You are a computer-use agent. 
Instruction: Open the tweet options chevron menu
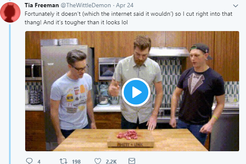[235, 6]
